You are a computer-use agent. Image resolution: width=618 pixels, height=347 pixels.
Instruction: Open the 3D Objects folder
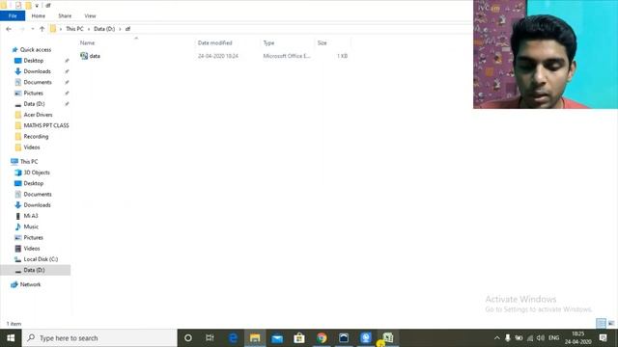(x=37, y=173)
